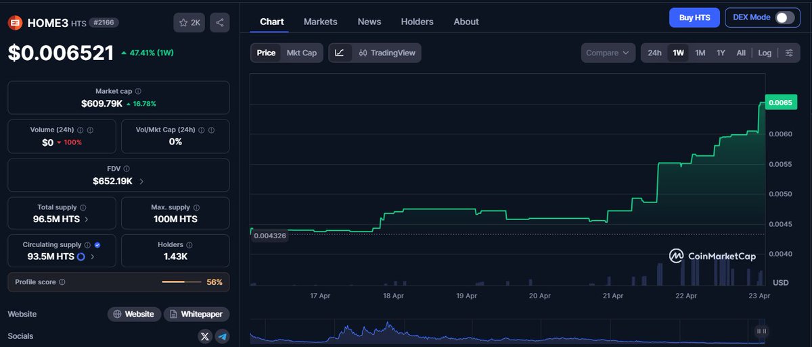Viewport: 812px width, 347px height.
Task: Click the Market cap info icon
Action: pyautogui.click(x=138, y=91)
